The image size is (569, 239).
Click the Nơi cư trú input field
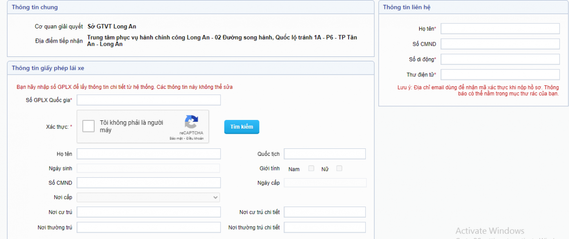click(148, 212)
